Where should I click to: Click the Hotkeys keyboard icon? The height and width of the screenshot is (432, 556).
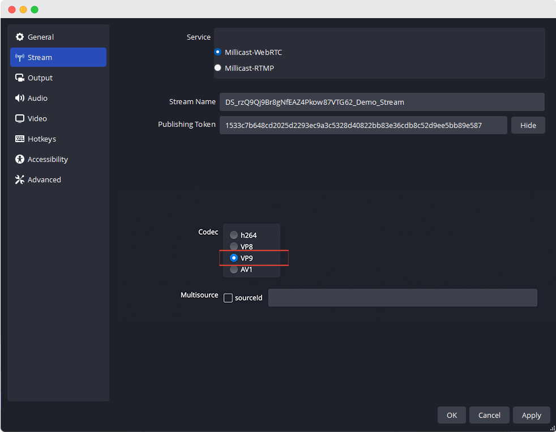click(x=20, y=139)
